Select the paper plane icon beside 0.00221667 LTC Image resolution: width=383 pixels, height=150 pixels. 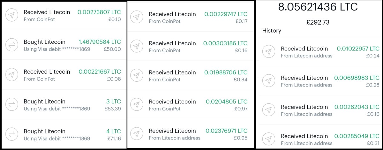(x=12, y=75)
